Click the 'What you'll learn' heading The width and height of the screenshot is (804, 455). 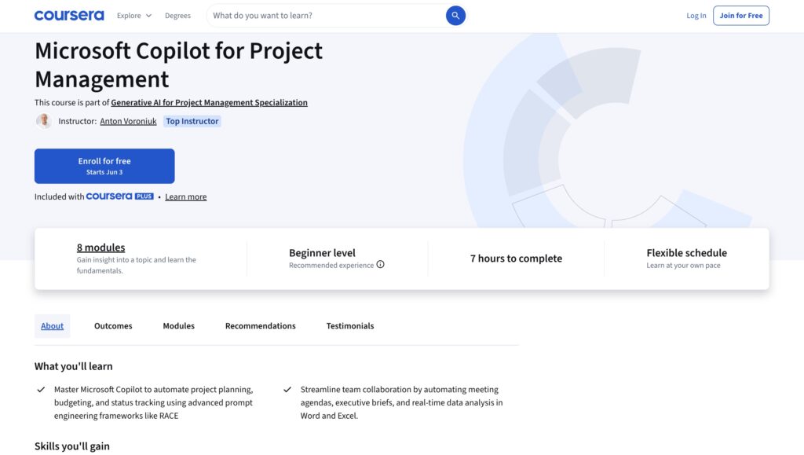tap(73, 366)
